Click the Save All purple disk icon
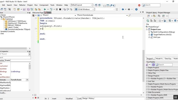This screenshot has height=100, width=178. [28, 9]
